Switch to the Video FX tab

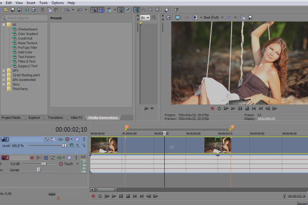click(76, 118)
